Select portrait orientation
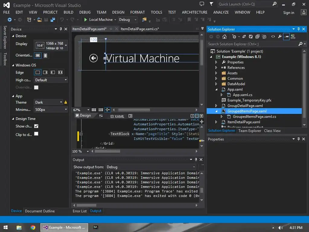Viewport: 309px width, 232px height. point(45,56)
